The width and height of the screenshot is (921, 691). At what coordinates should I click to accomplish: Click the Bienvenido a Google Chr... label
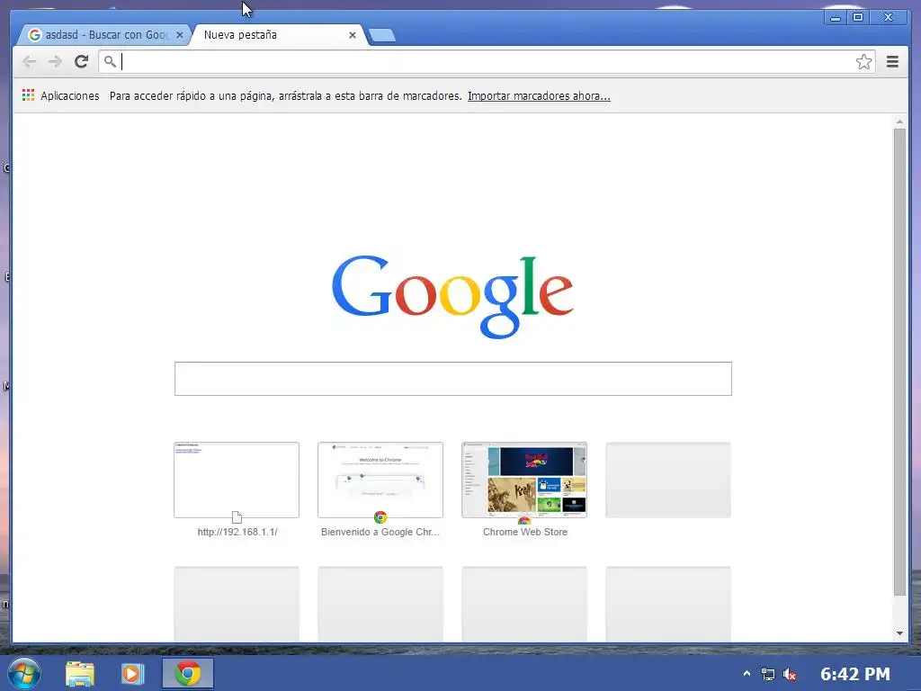click(380, 532)
